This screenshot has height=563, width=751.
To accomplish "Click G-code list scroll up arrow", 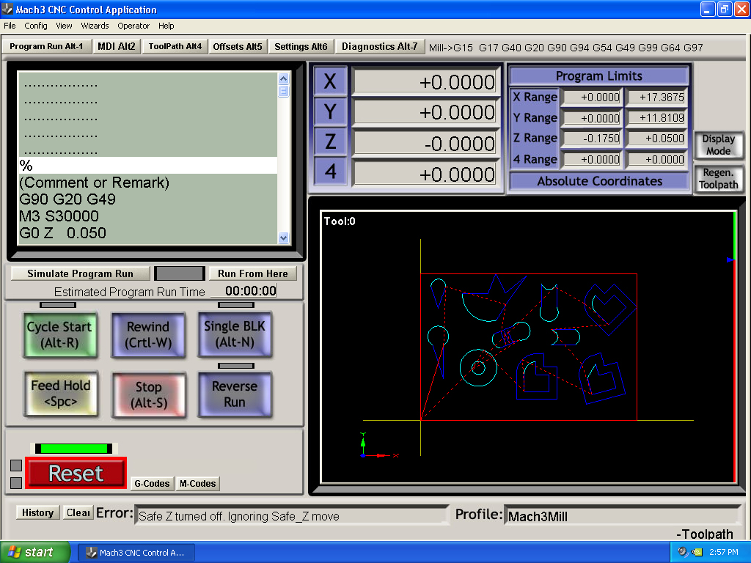I will pos(284,78).
